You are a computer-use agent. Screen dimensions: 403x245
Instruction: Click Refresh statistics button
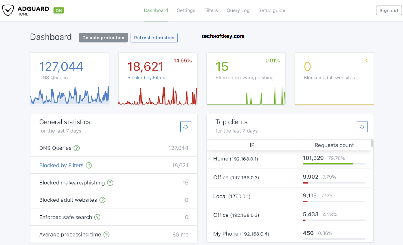[x=154, y=38]
